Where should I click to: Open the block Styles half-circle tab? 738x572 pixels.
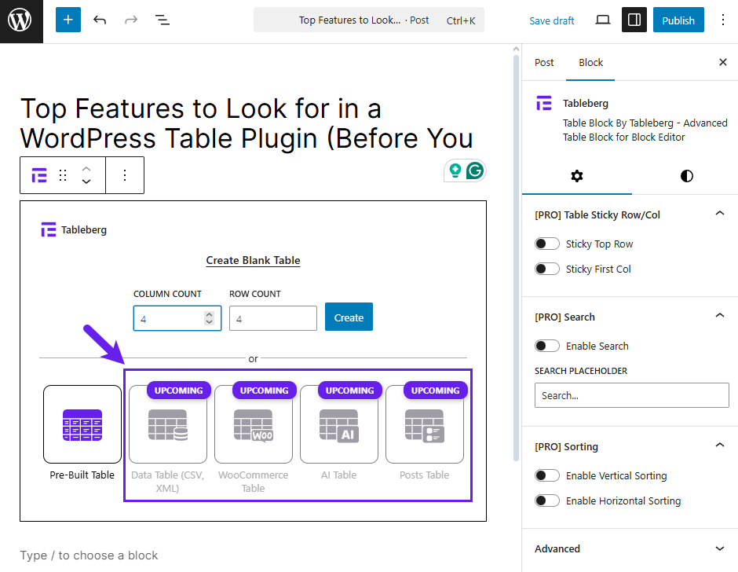(x=687, y=176)
